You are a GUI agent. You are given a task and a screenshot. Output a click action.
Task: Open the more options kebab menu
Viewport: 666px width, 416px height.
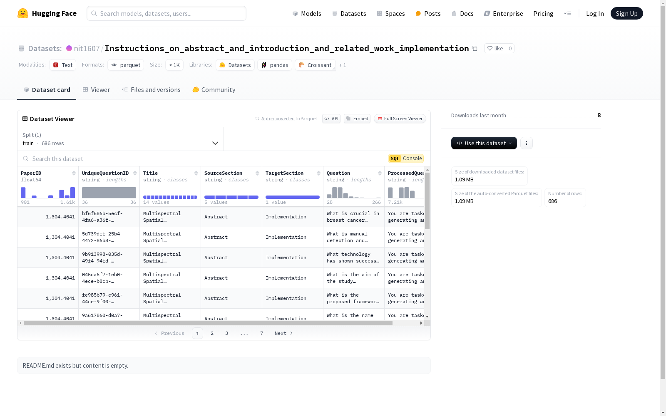pyautogui.click(x=527, y=143)
